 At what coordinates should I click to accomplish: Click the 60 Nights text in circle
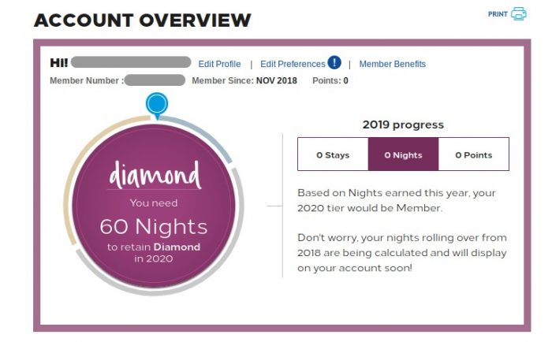click(154, 226)
